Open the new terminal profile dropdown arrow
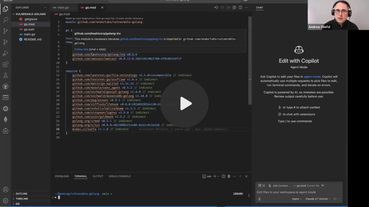This screenshot has height=207, width=369. 218,176
